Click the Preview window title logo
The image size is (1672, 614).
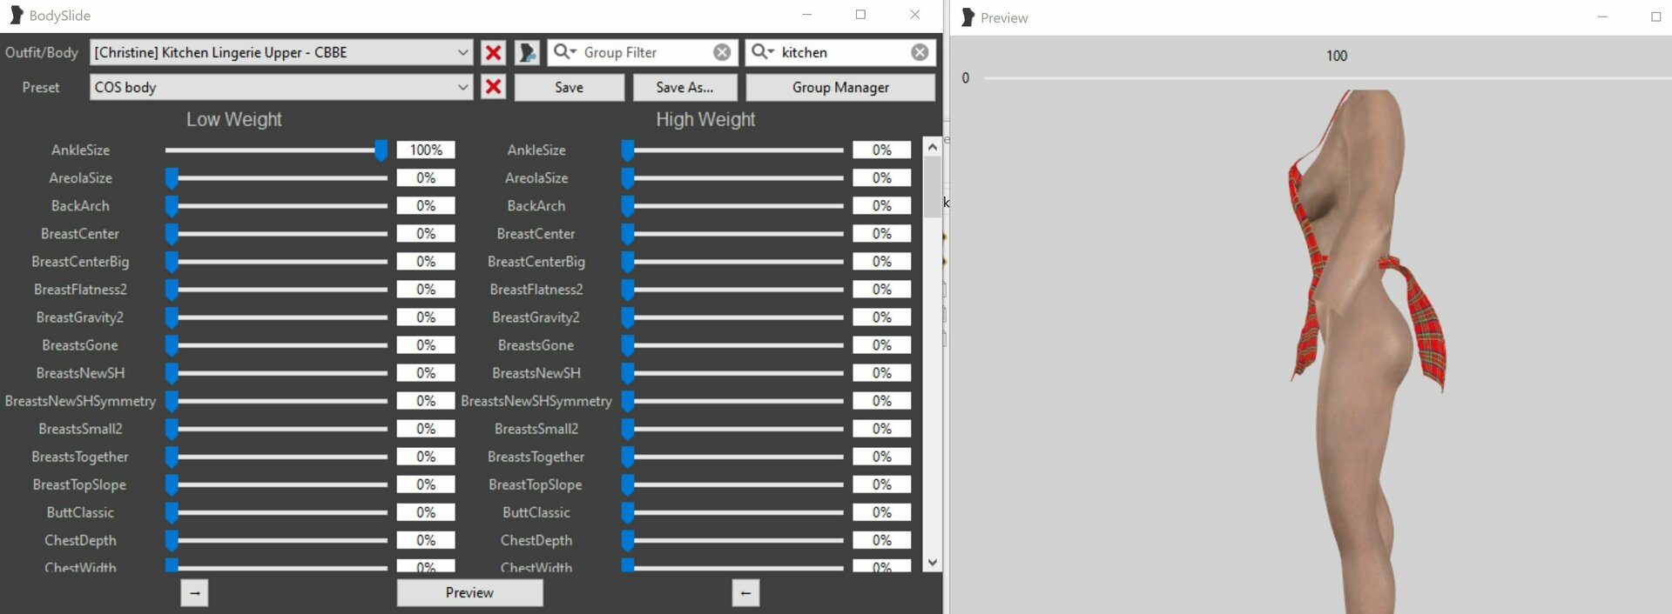point(967,17)
